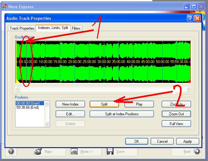This screenshot has width=208, height=161.
Task: Open the dialog help question mark icon
Action: click(190, 18)
